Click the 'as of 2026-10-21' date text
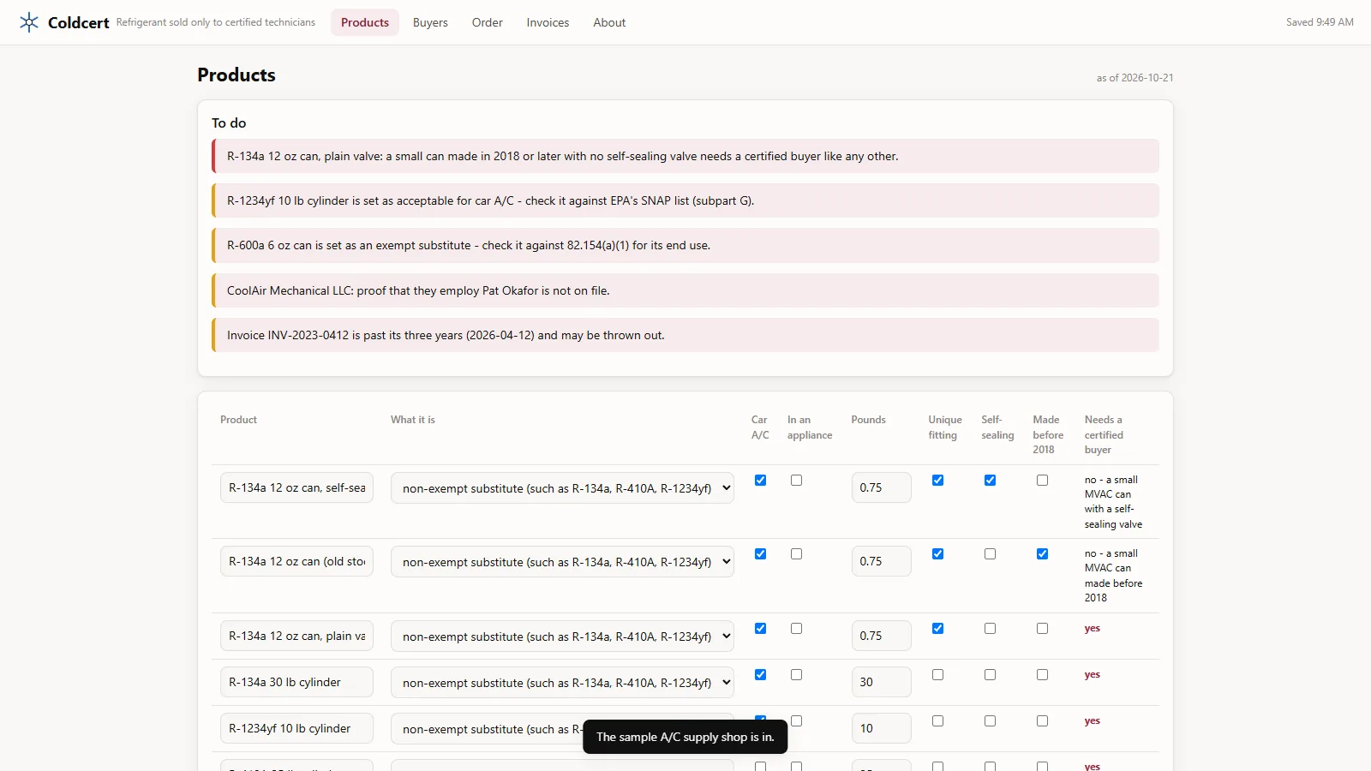The height and width of the screenshot is (771, 1371). tap(1135, 78)
